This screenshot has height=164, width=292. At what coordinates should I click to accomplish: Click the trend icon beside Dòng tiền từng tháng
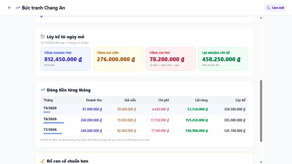[43, 90]
